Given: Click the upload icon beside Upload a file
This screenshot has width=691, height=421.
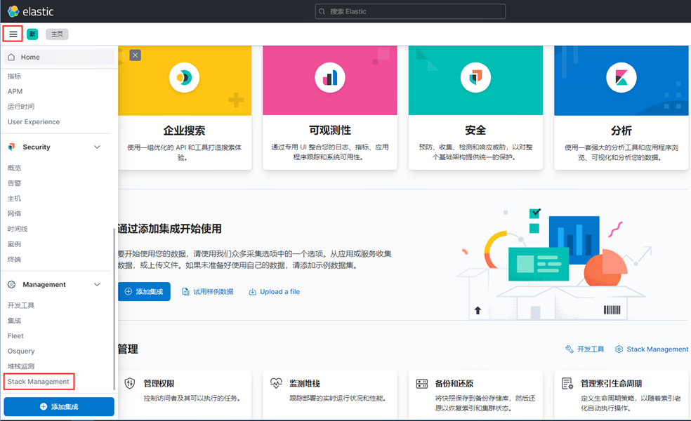Looking at the screenshot, I should tap(253, 291).
